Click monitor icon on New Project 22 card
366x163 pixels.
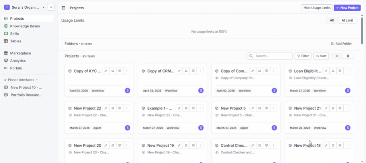pos(120,108)
